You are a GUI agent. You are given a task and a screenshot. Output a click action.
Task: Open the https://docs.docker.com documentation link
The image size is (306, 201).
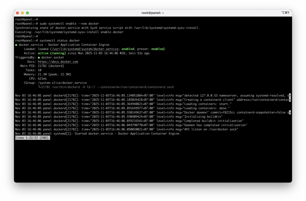coord(58,62)
